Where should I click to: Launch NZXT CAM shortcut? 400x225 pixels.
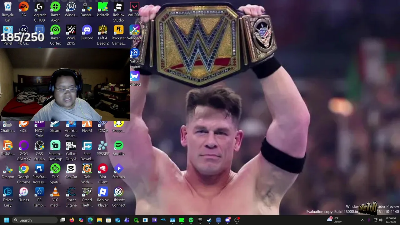tap(39, 129)
